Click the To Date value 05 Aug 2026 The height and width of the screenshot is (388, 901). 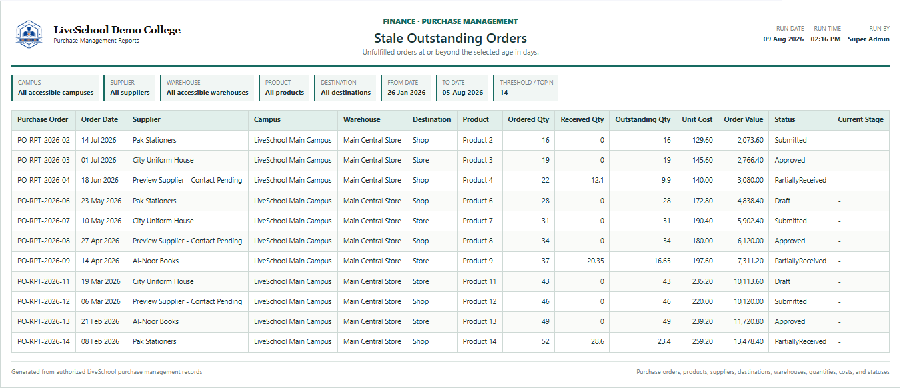coord(462,93)
